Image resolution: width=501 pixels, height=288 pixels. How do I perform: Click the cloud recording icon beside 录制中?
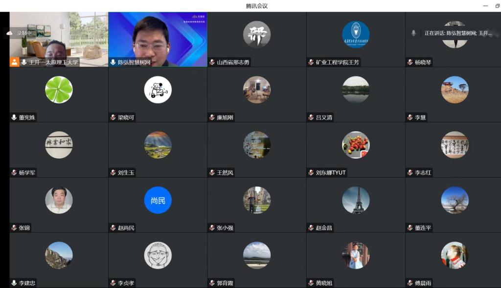pos(9,33)
